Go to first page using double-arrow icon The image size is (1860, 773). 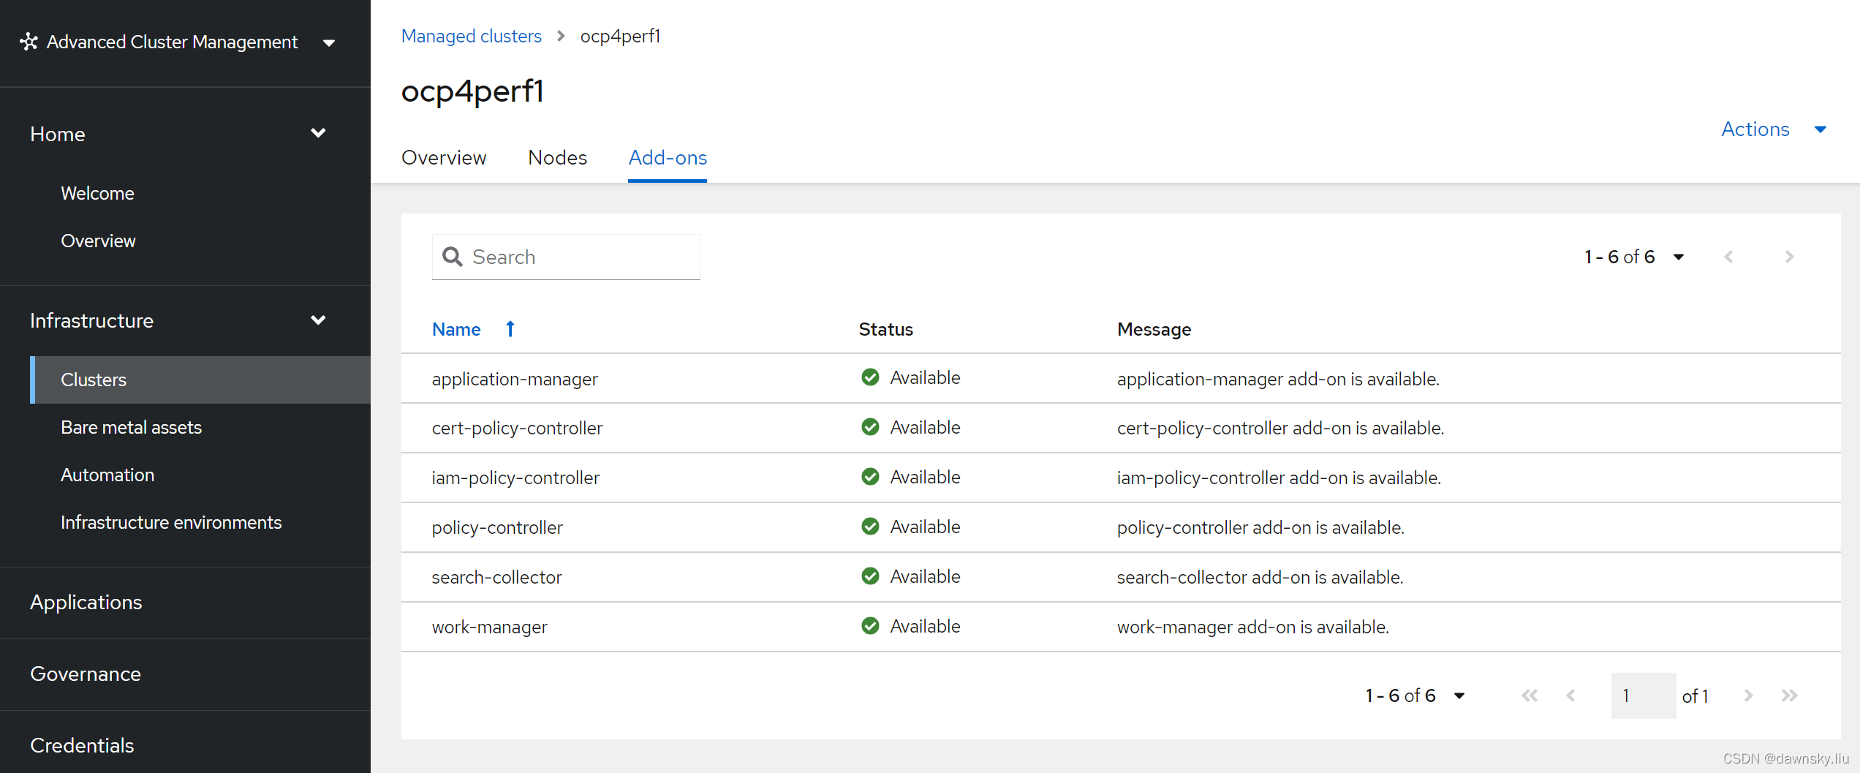point(1529,695)
